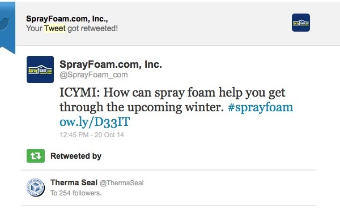This screenshot has height=209, width=340.
Task: Open the SprayFoam avatar in the header
Action: (301, 23)
